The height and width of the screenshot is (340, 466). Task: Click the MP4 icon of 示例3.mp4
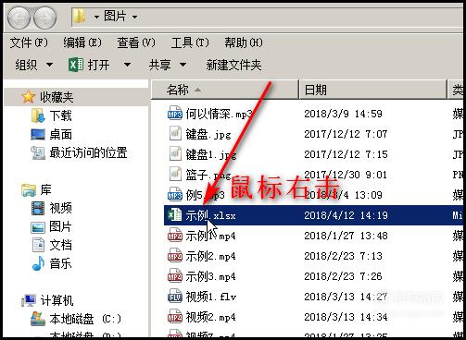175,276
